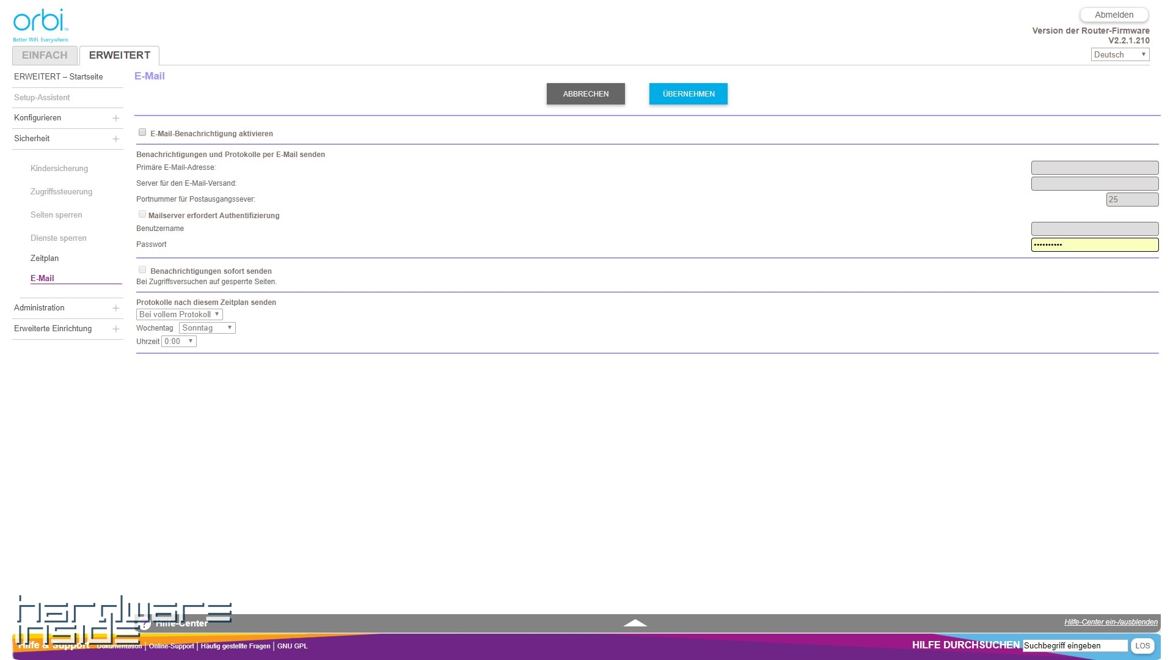Toggle Mailserver erfordert Authentifizierung checkbox
Image resolution: width=1173 pixels, height=660 pixels.
142,214
